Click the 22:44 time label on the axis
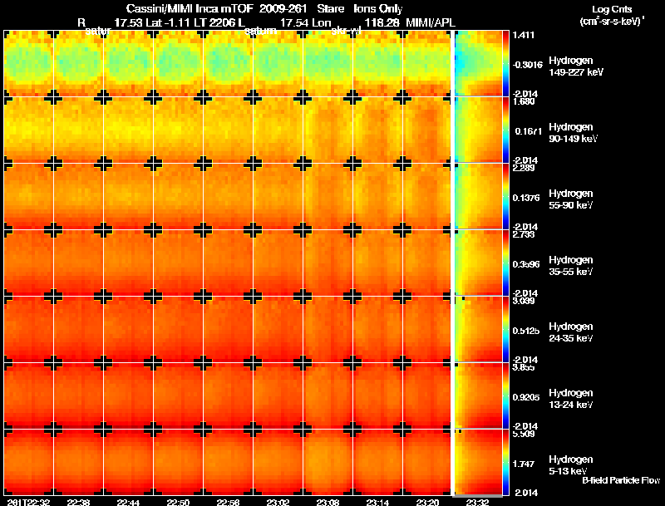This screenshot has width=665, height=506. 128,502
